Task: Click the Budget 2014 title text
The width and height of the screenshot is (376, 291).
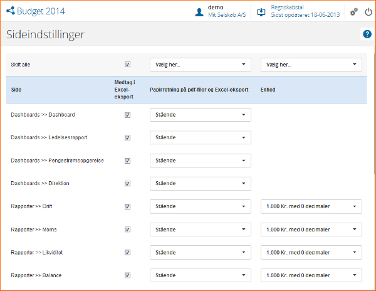Action: 41,11
